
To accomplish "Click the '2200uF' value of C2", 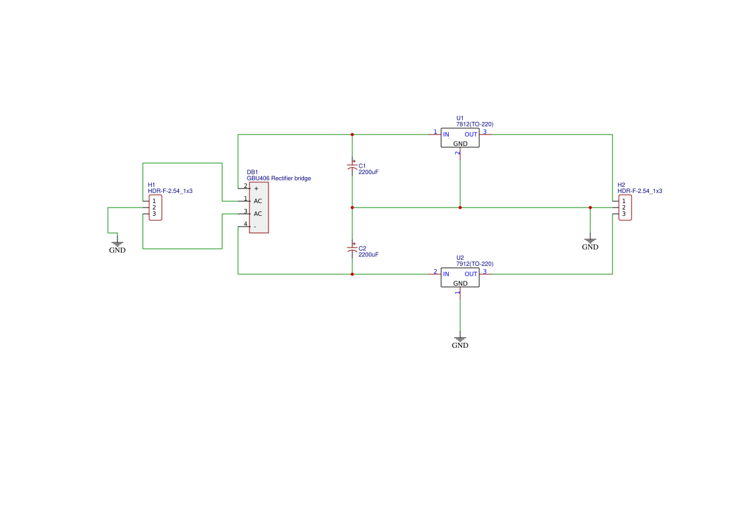I will tap(368, 254).
